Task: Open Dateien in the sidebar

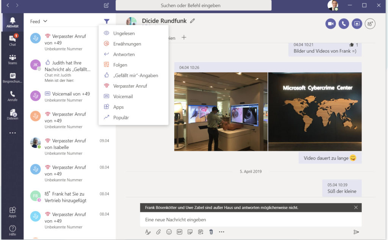Action: pos(13,115)
